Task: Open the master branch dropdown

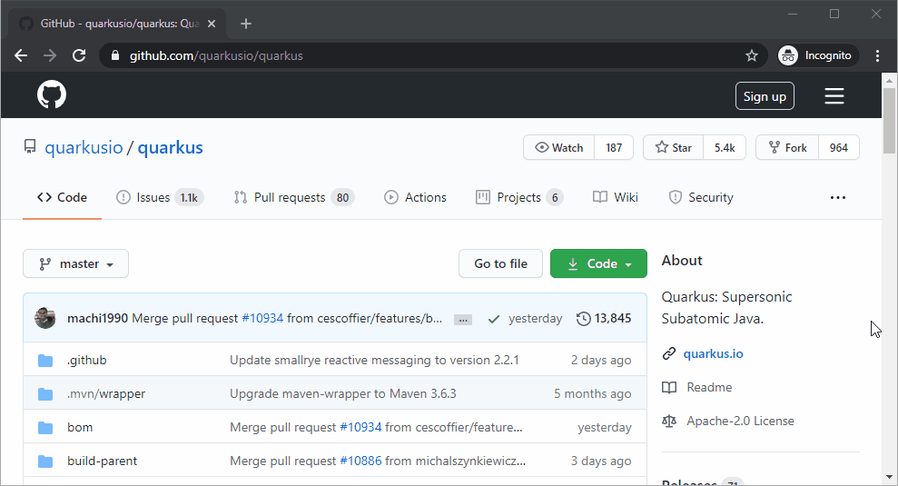Action: click(x=75, y=263)
